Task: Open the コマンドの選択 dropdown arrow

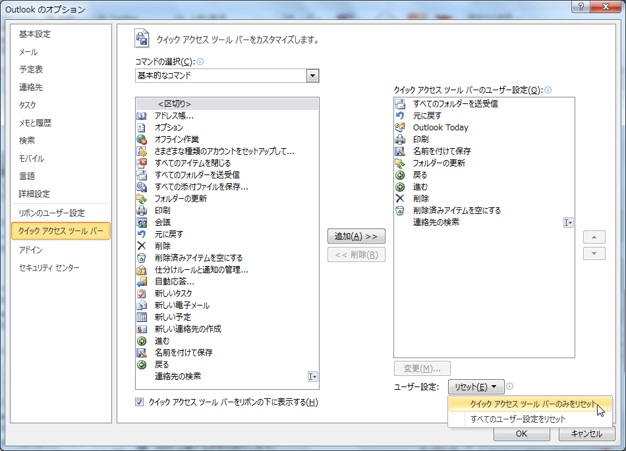Action: click(312, 76)
